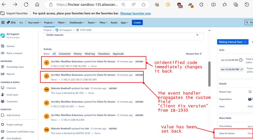Click the AU Support project avatar
This screenshot has width=253, height=140.
3,36
